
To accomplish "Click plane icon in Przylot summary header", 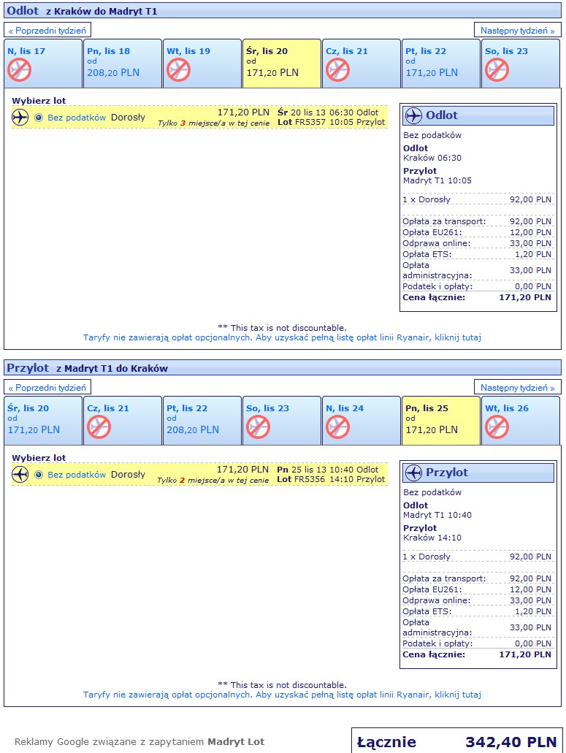I will [413, 473].
